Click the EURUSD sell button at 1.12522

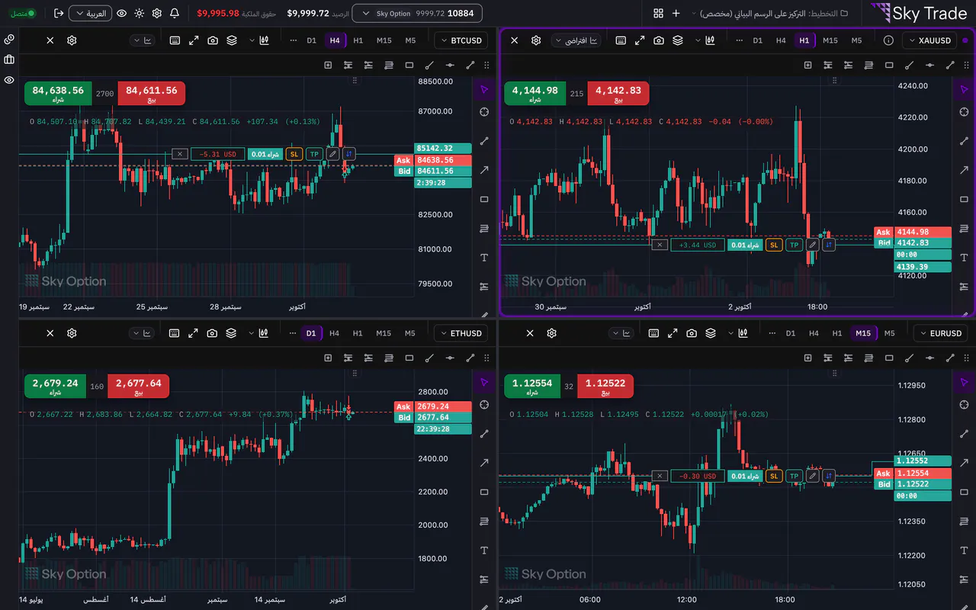(605, 386)
